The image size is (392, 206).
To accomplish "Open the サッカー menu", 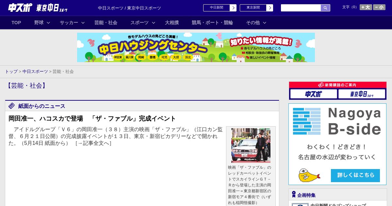I will point(69,23).
